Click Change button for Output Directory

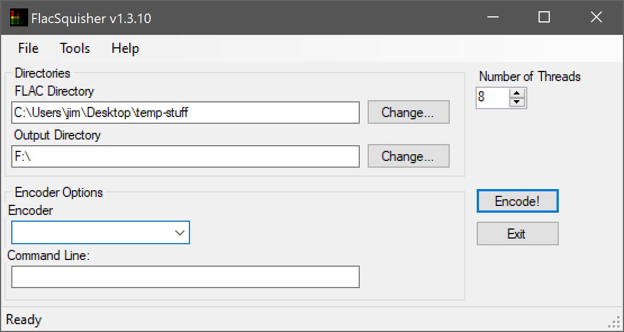click(408, 156)
